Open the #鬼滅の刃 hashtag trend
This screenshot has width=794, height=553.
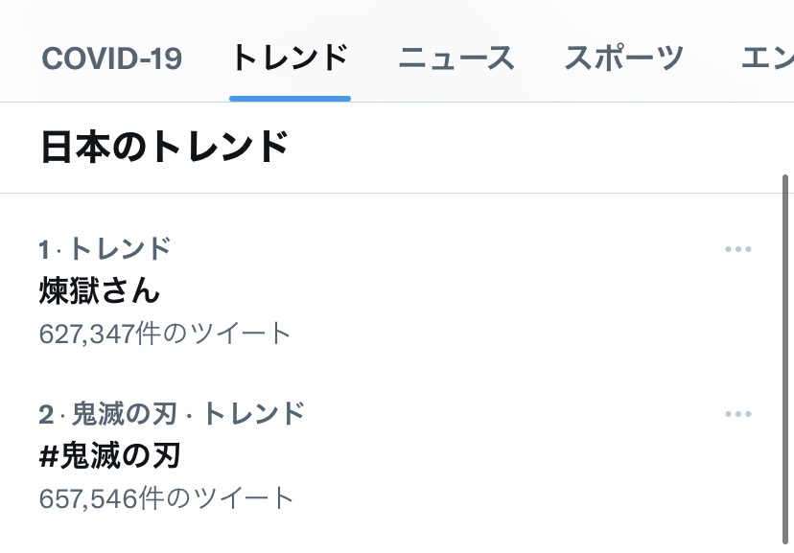point(110,455)
